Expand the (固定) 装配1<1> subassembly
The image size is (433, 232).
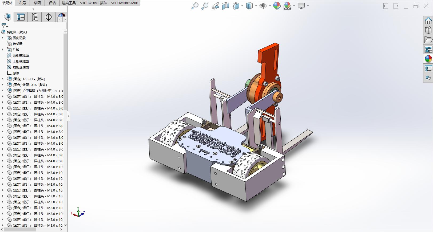tap(3, 85)
